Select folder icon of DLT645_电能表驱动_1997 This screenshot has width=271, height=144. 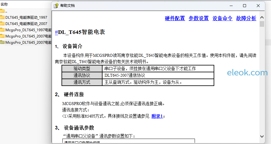tap(2, 17)
